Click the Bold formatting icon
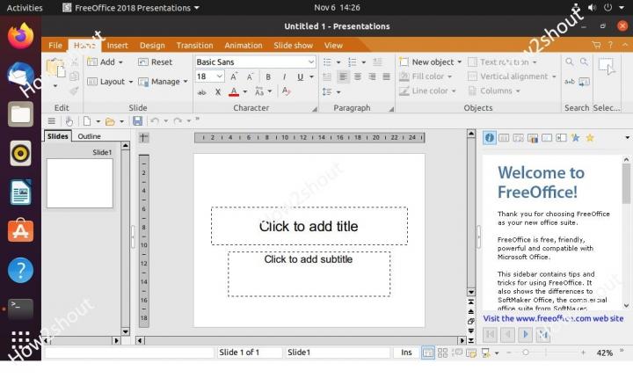633x378 pixels. click(x=269, y=77)
